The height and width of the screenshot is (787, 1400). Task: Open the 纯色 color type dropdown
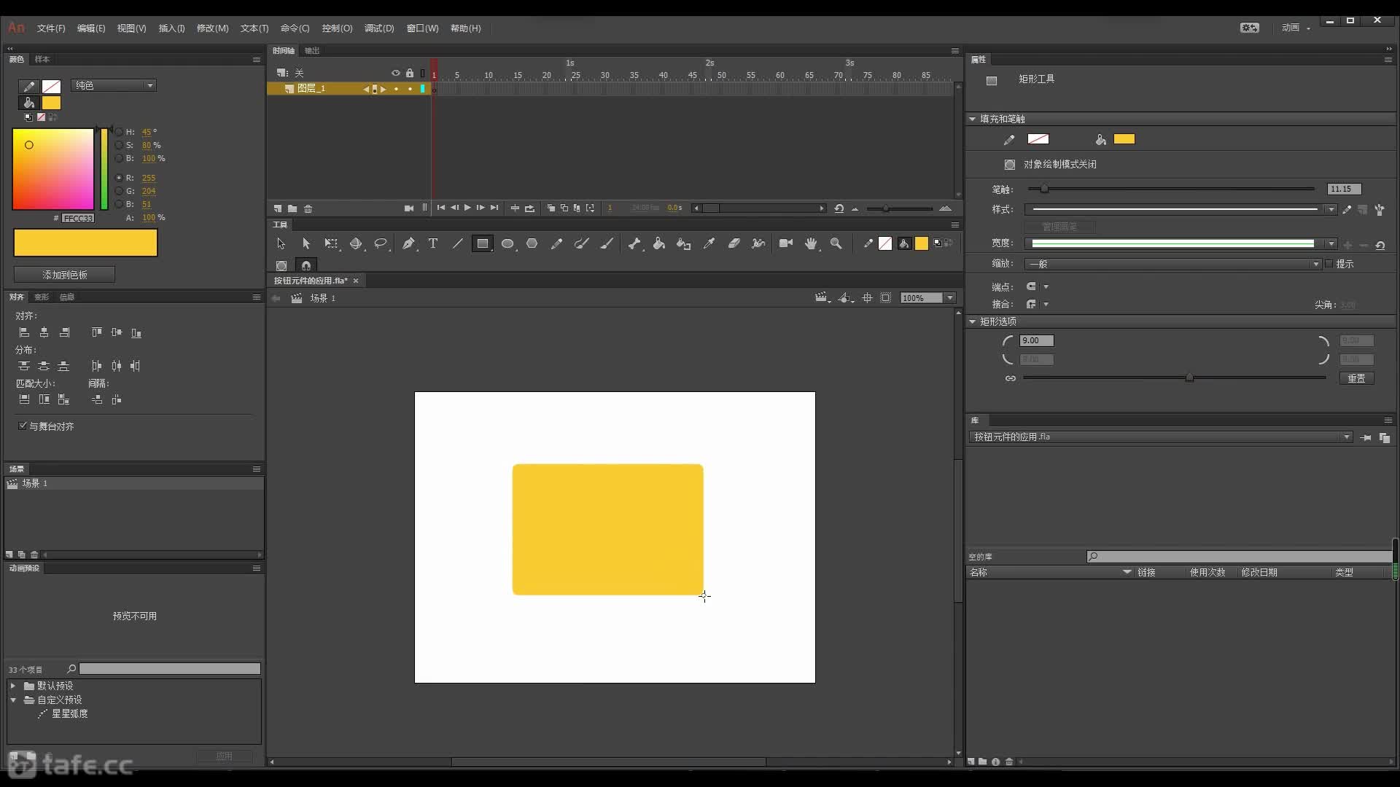(114, 85)
